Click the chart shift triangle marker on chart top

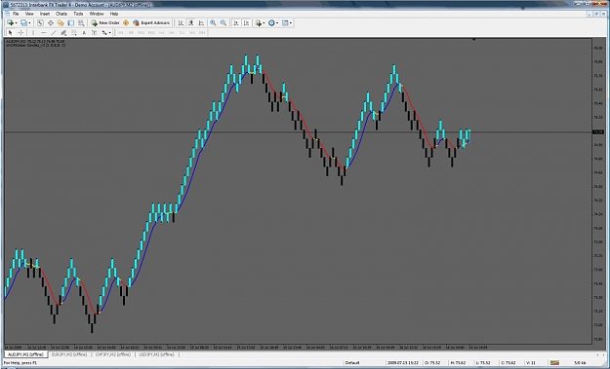[473, 39]
